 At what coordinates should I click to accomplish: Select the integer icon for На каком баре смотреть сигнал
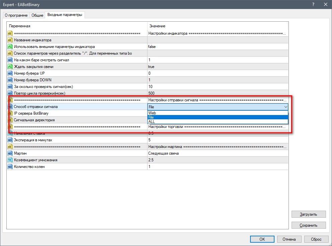point(10,60)
